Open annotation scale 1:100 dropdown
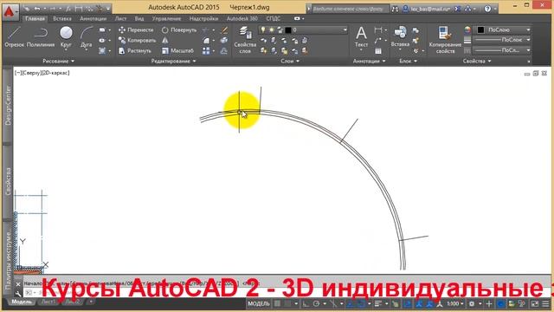554x312 pixels. pyautogui.click(x=455, y=303)
